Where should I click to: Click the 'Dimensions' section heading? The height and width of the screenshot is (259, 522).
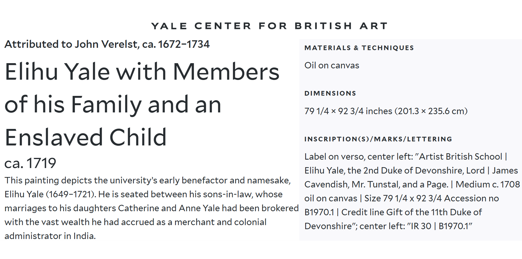click(x=330, y=94)
